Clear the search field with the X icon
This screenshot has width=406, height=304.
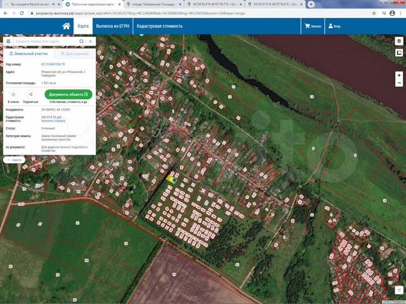click(90, 41)
